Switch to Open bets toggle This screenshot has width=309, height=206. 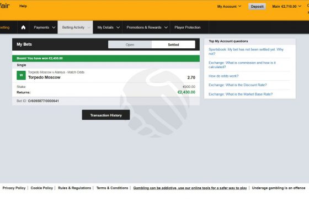point(130,44)
